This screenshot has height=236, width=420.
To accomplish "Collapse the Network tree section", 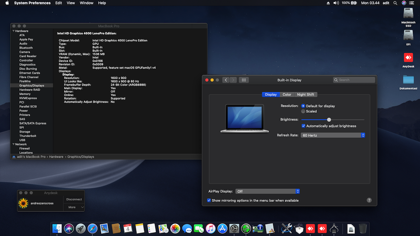I will (14, 144).
